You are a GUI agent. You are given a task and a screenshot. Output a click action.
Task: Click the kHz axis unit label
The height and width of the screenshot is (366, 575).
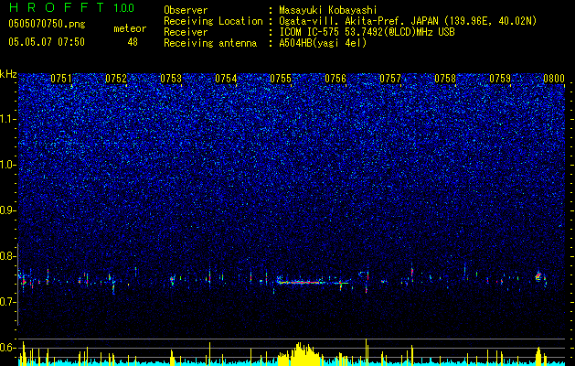8,74
